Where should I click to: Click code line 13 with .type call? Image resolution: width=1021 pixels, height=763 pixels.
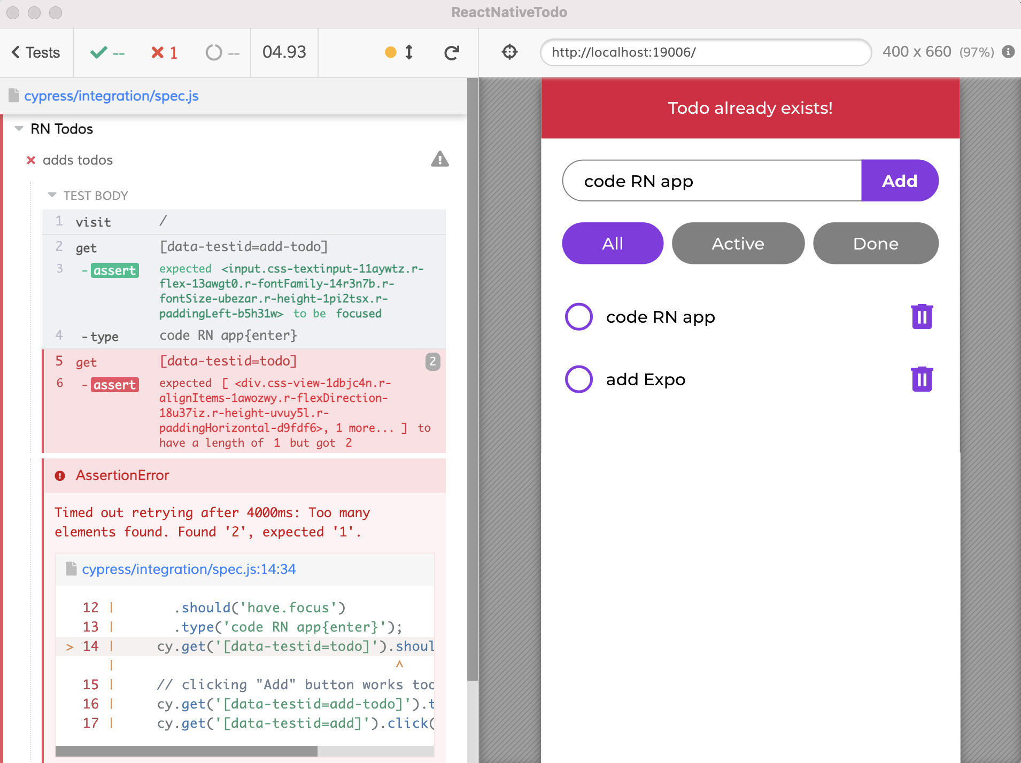245,627
